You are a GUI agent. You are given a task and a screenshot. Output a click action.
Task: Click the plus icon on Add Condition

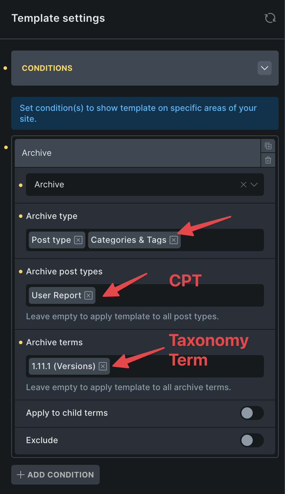[21, 475]
